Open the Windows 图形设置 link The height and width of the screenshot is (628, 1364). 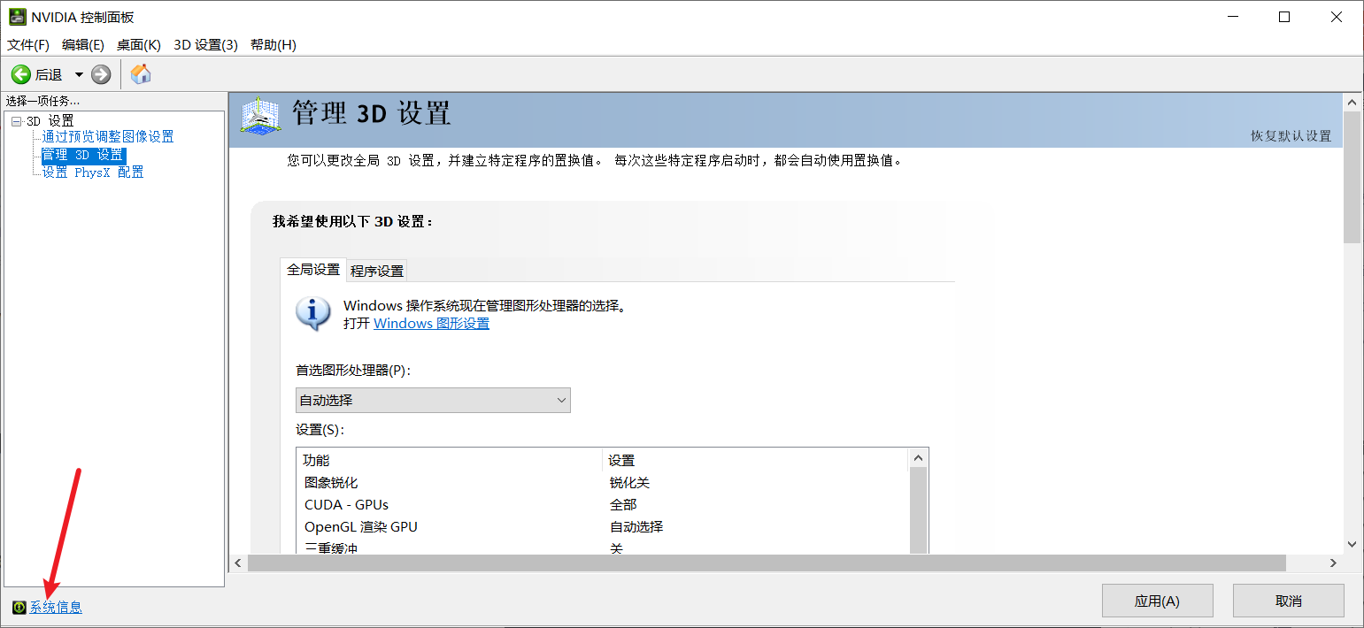(x=431, y=323)
